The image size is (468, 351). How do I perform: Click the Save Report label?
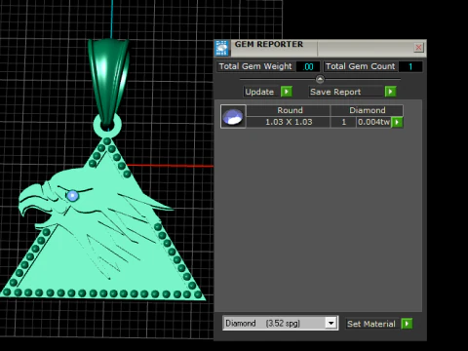(x=335, y=92)
